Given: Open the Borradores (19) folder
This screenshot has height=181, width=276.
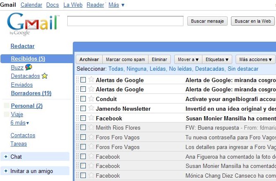Looking at the screenshot, I should (x=31, y=93).
